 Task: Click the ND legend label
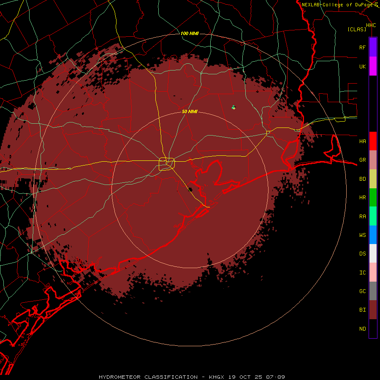tap(363, 328)
